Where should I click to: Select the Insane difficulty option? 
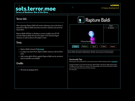point(112,46)
